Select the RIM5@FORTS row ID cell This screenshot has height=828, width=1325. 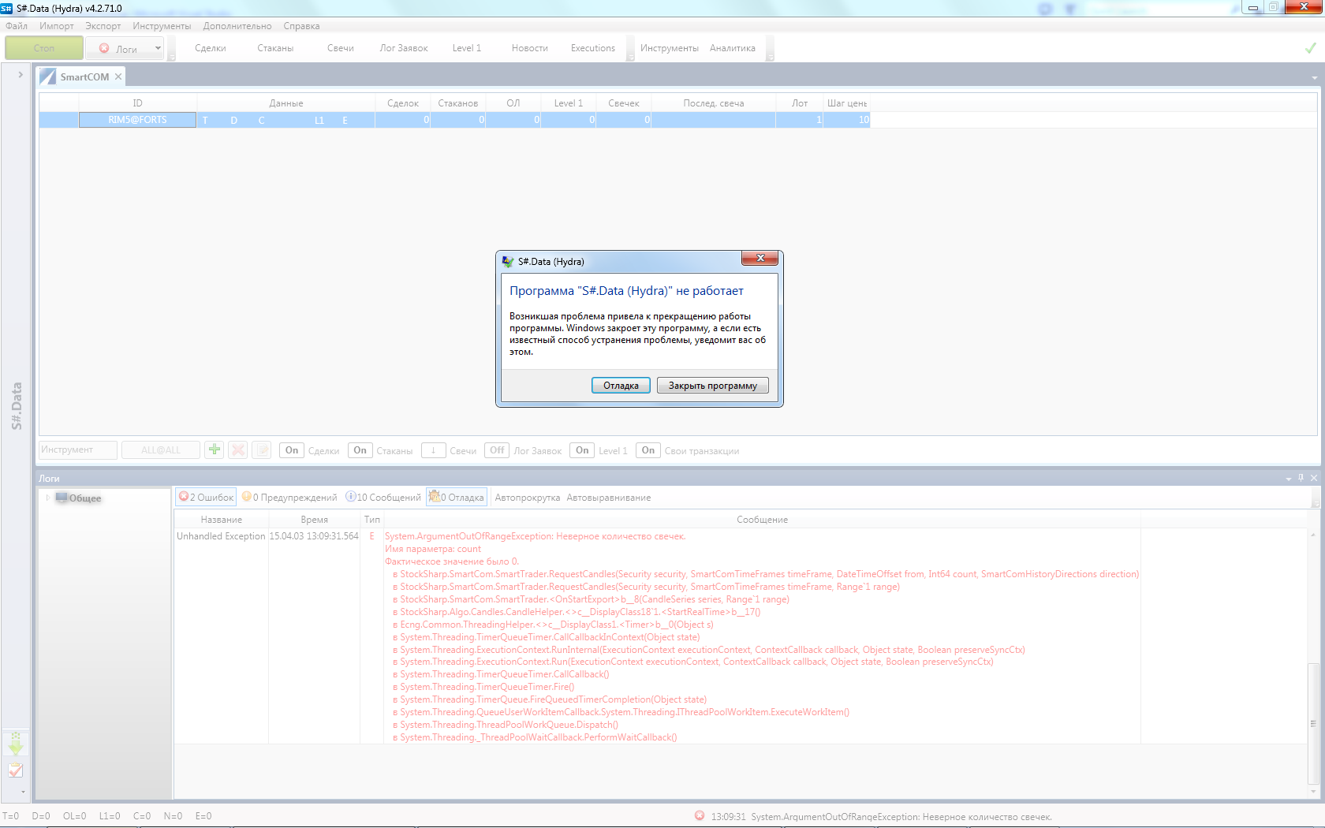click(x=137, y=120)
